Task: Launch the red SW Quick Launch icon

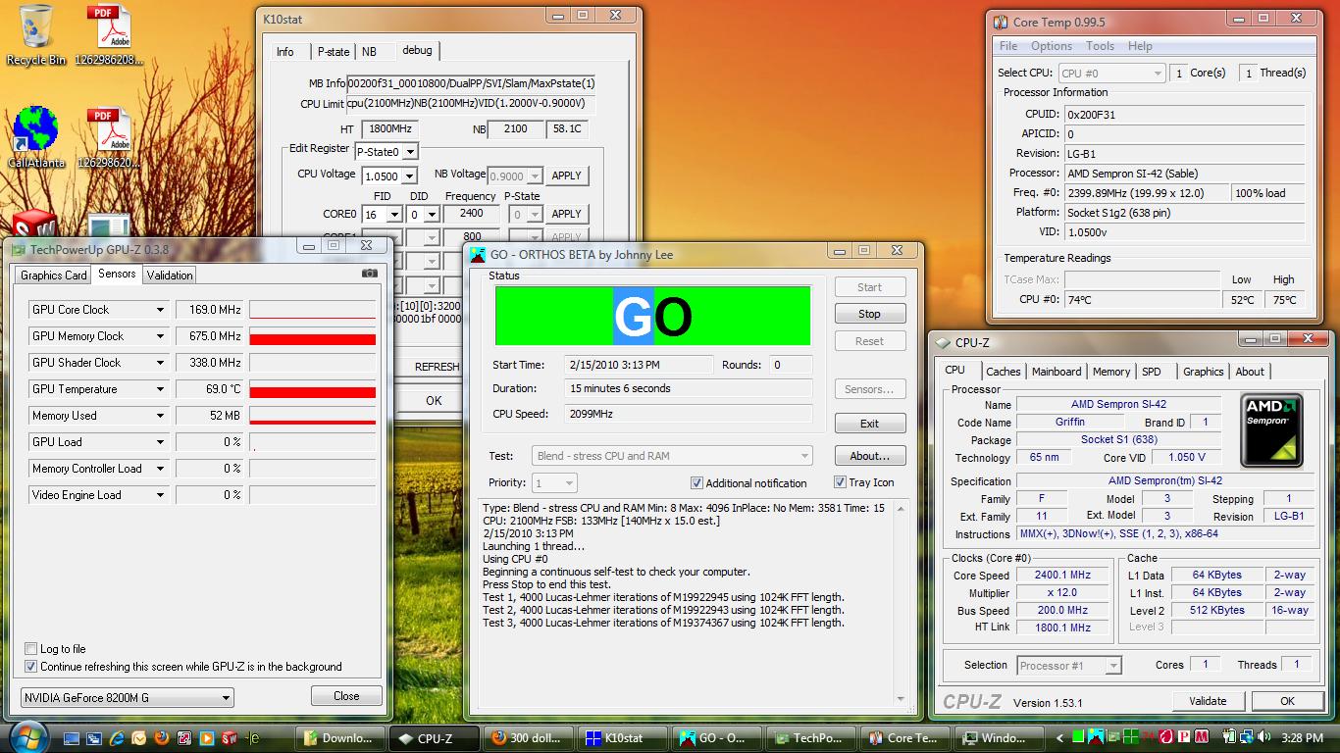Action: (230, 738)
